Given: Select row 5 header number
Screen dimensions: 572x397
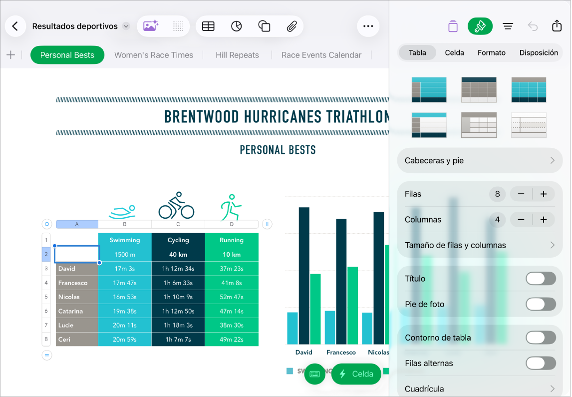Looking at the screenshot, I should coord(46,297).
